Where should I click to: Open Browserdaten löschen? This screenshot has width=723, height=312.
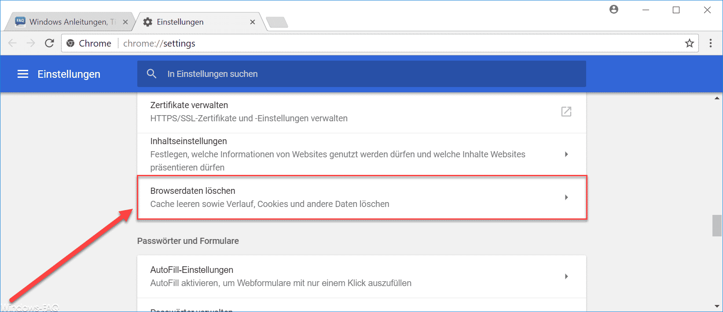coord(362,197)
